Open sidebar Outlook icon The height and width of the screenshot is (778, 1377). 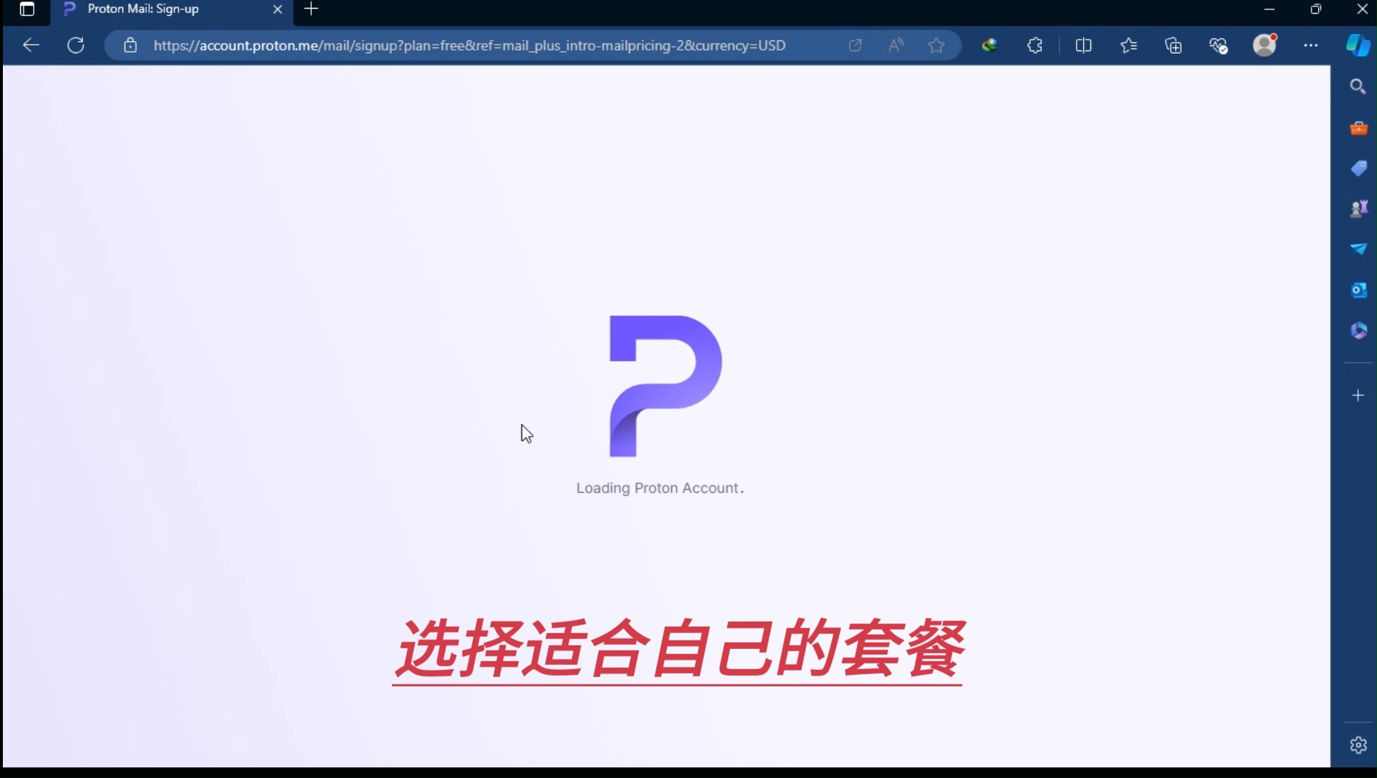pos(1358,290)
